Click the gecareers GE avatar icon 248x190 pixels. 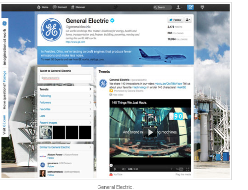tap(43, 165)
